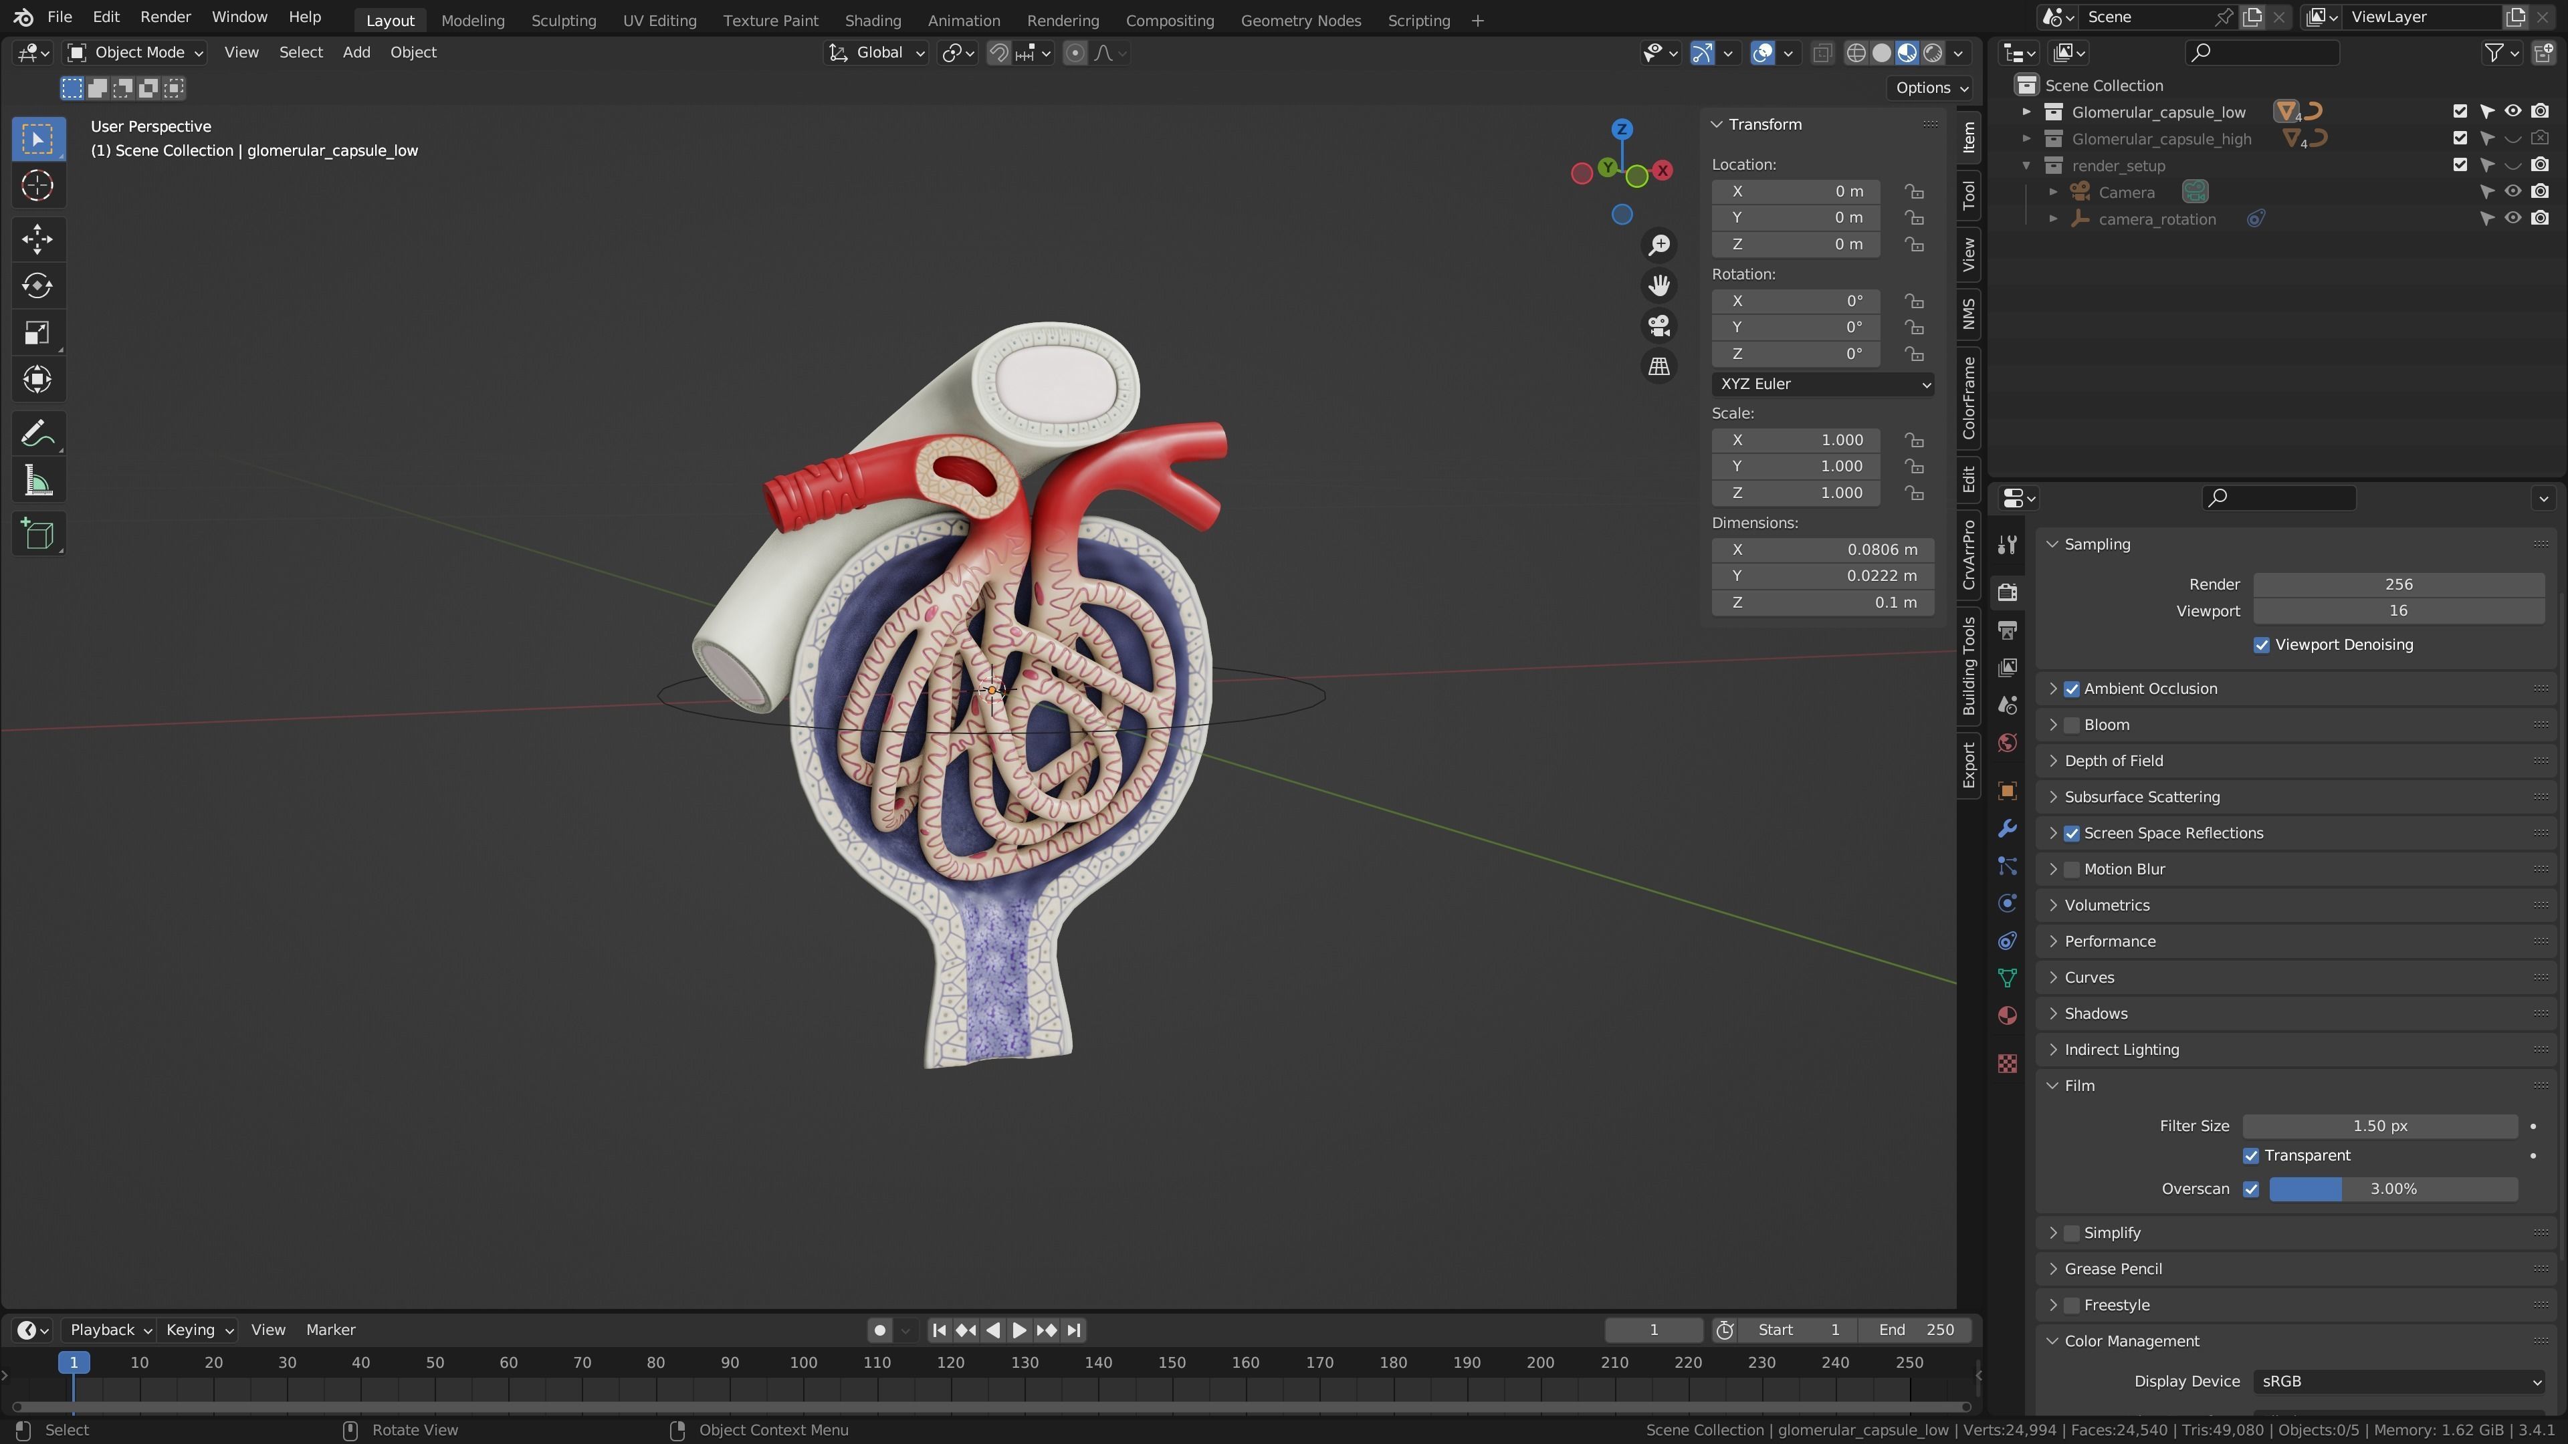This screenshot has width=2568, height=1444.
Task: Expand the Shadows panel
Action: coord(2095,1013)
